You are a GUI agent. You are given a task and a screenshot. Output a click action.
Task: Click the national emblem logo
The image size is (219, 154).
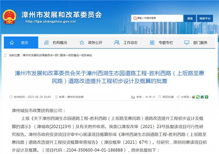pos(9,17)
